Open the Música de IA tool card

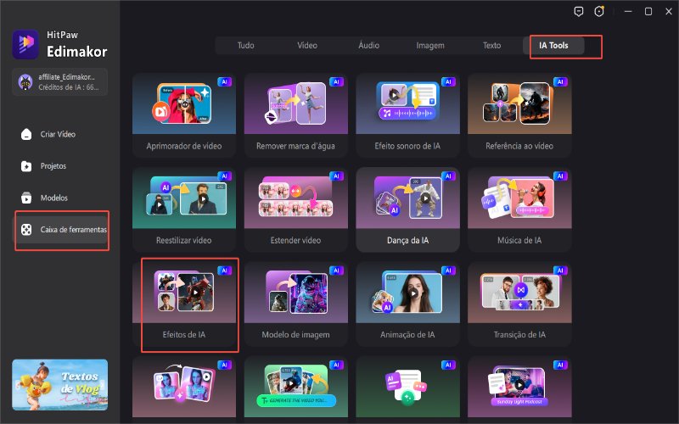pyautogui.click(x=519, y=209)
